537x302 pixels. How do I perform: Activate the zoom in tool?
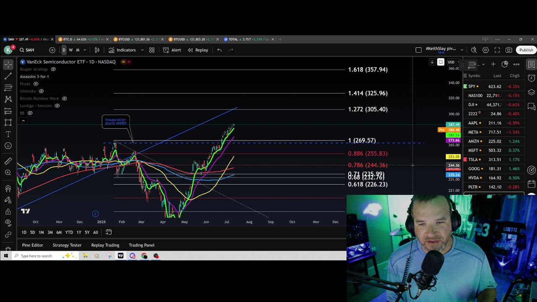click(8, 173)
